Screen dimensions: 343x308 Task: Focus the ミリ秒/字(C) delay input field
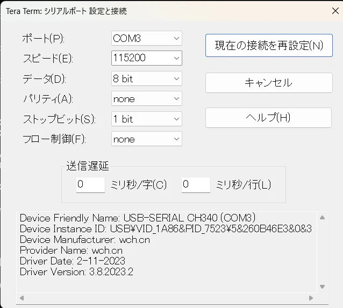click(90, 185)
